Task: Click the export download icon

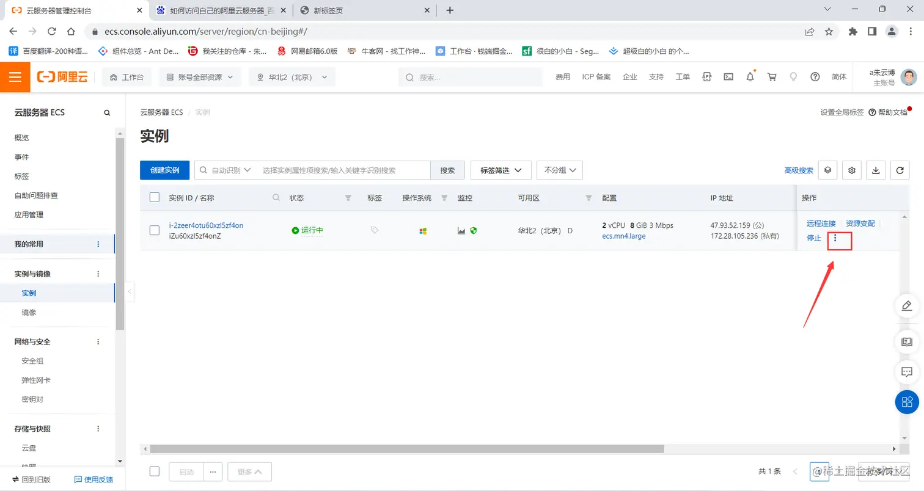Action: coord(876,170)
